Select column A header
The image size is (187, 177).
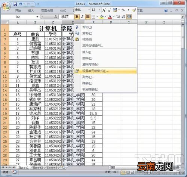pyautogui.click(x=18, y=22)
